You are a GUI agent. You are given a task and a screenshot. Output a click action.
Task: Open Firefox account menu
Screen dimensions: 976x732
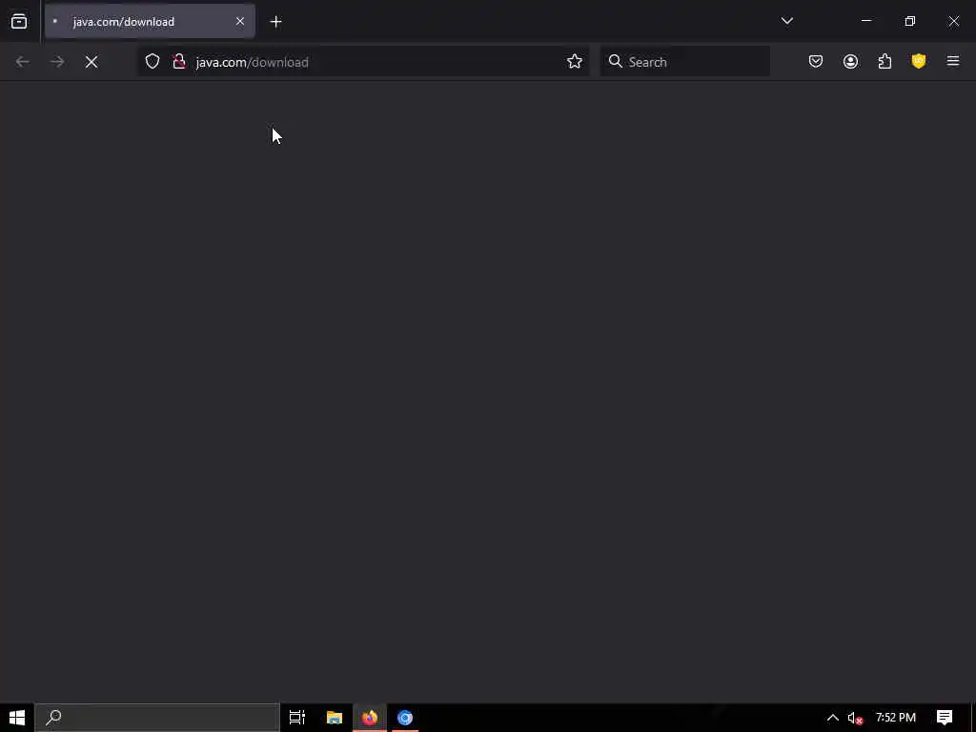click(x=850, y=61)
